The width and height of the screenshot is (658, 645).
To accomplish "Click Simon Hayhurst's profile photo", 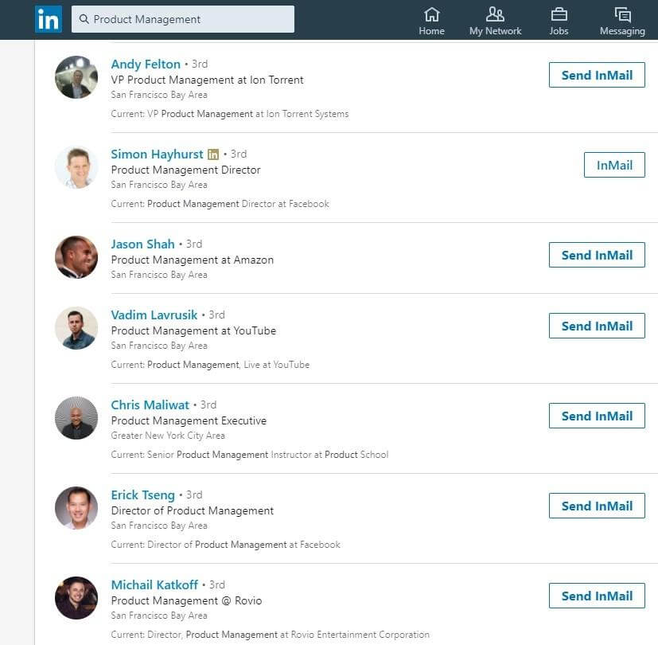I will [76, 167].
